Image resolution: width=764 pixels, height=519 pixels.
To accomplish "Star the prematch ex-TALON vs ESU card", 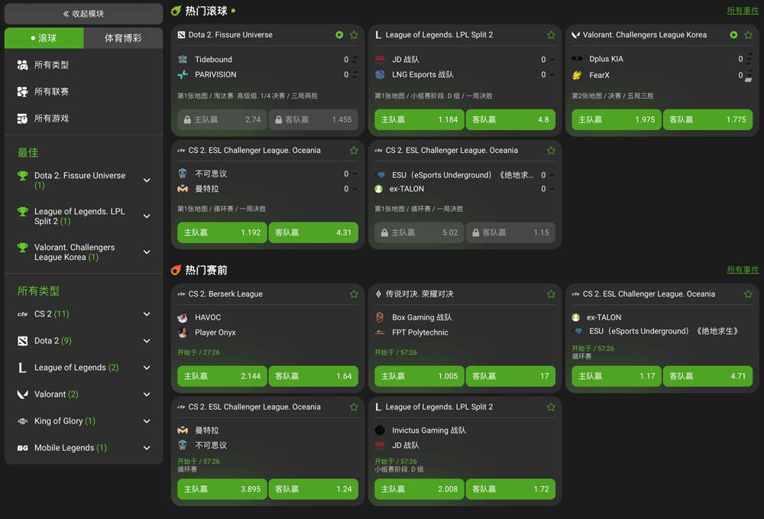I will point(748,294).
